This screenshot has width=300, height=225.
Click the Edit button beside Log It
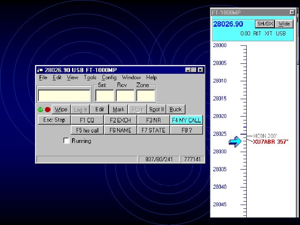pos(100,110)
